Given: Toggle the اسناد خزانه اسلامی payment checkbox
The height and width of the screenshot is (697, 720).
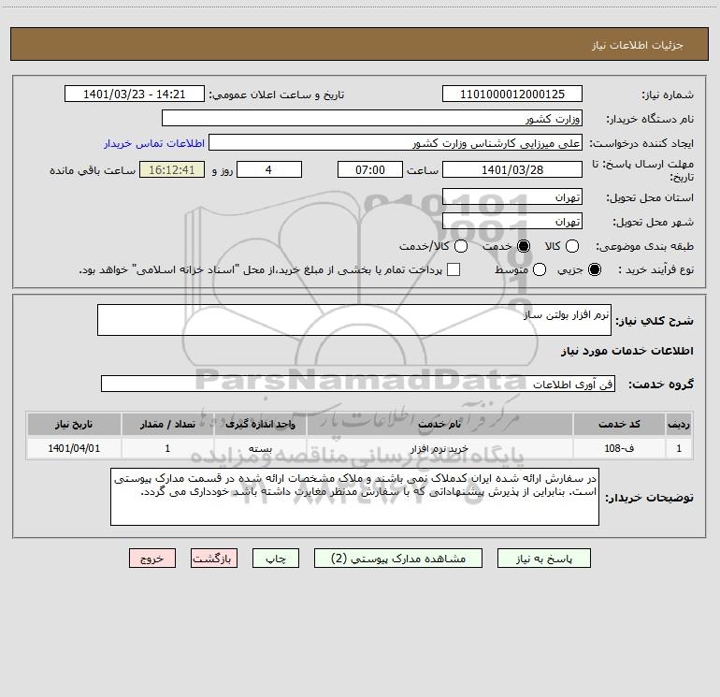Looking at the screenshot, I should click(454, 269).
